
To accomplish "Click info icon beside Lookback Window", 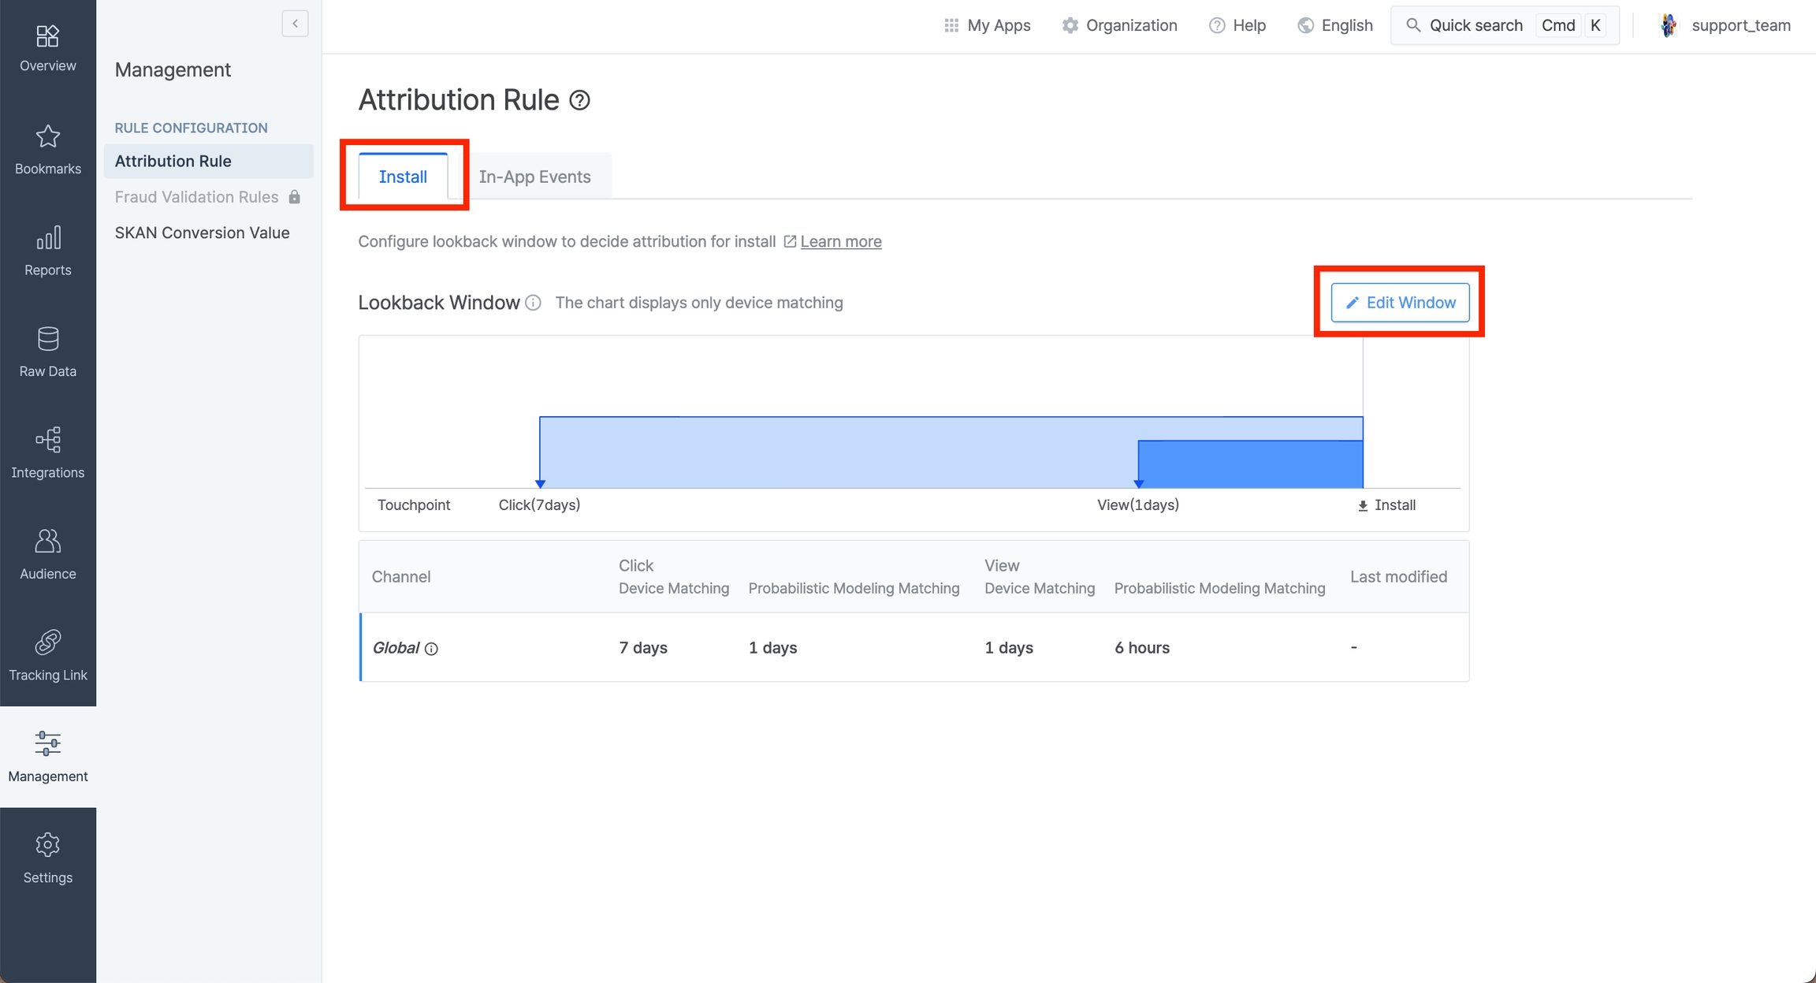I will point(533,303).
